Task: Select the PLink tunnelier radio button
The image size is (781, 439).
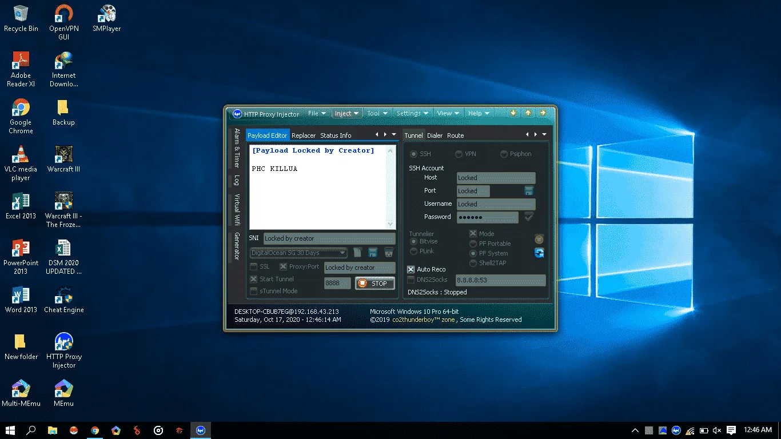Action: point(413,251)
